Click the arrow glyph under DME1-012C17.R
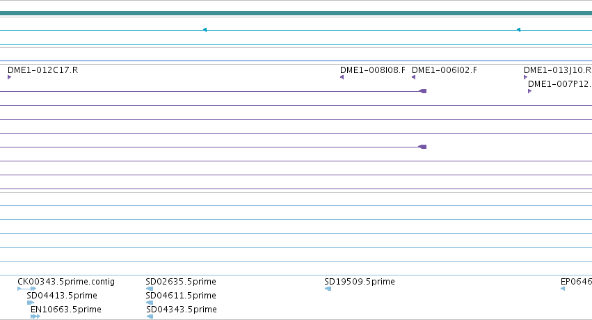 (10, 77)
